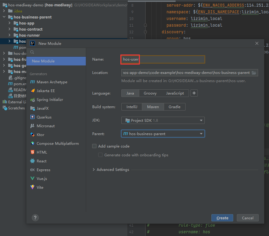Screen dimensions: 269x236
Task: Click the Name field containing hos-user
Action: coord(163,59)
